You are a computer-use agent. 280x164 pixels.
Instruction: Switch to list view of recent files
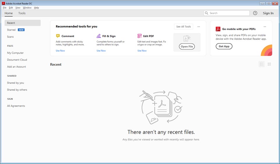261,64
